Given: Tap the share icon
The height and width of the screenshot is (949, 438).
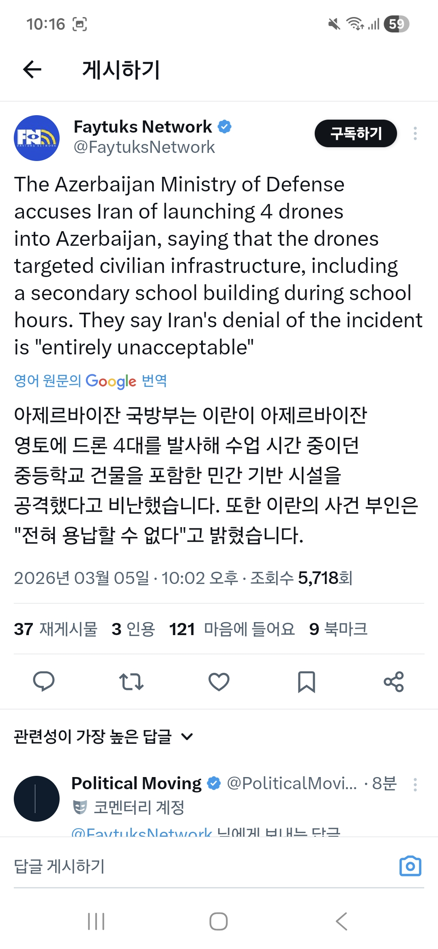Looking at the screenshot, I should 394,681.
